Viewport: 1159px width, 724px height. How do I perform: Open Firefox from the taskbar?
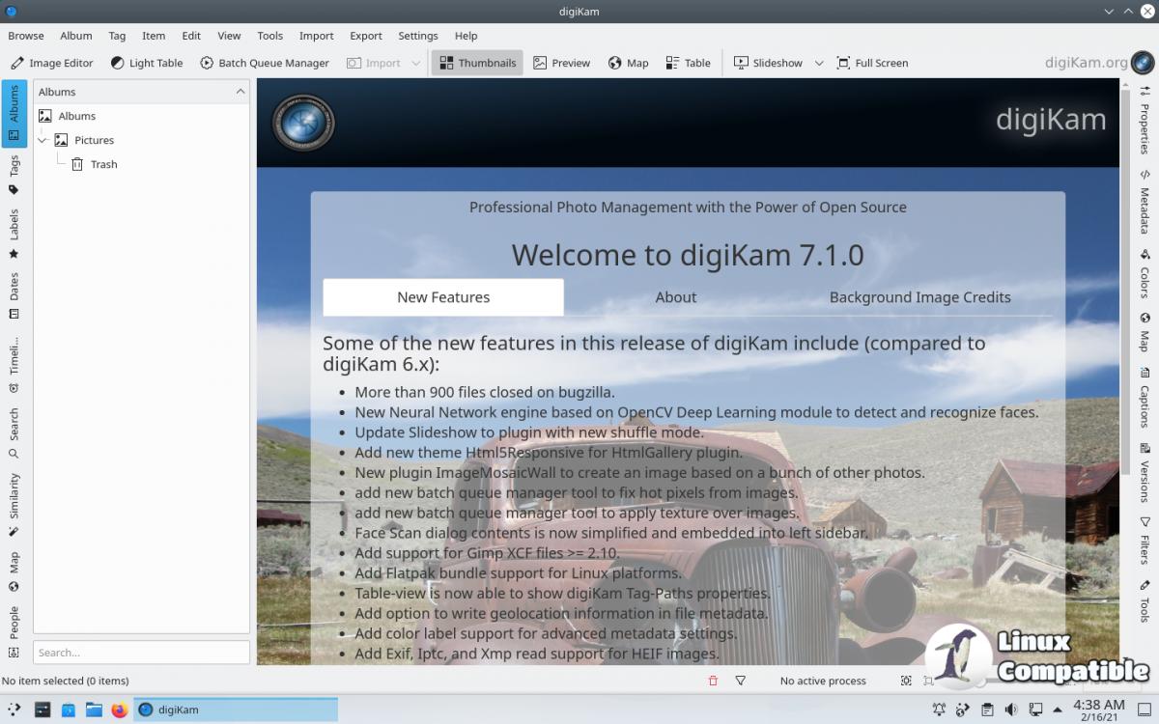[119, 710]
